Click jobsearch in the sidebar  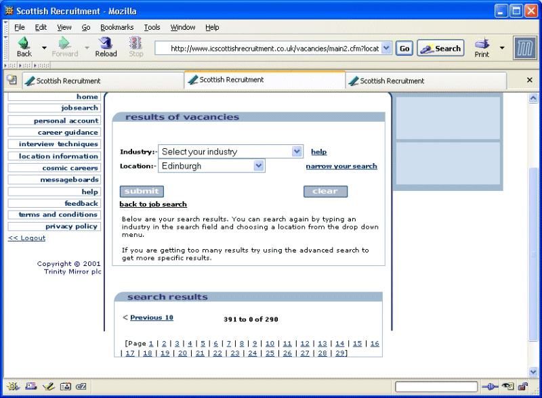click(54, 108)
